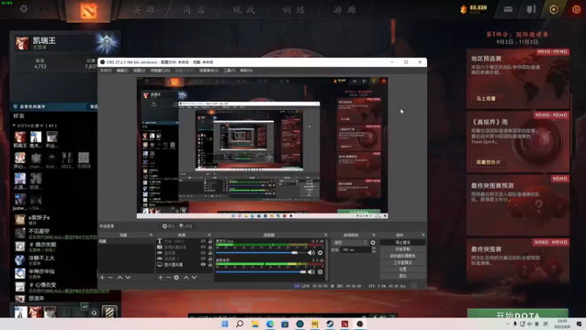Remove the selected scene with minus icon
Screen dimensions: 586x330
(111, 278)
